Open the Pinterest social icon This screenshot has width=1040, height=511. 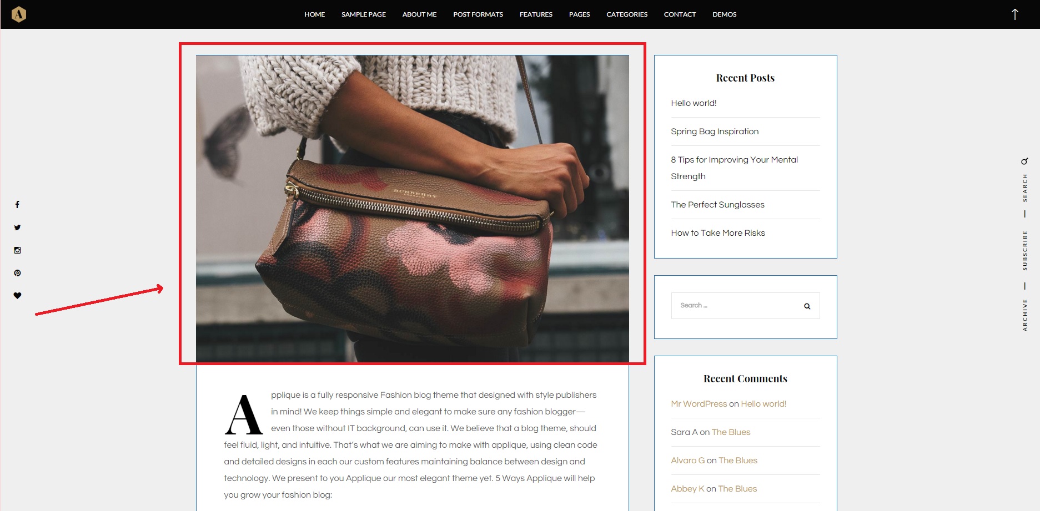point(17,273)
